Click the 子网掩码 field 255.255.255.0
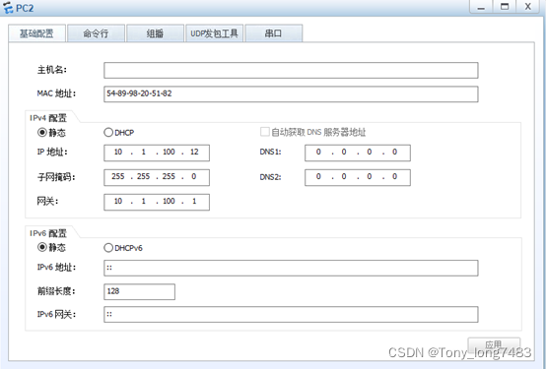The height and width of the screenshot is (369, 546). pos(157,177)
